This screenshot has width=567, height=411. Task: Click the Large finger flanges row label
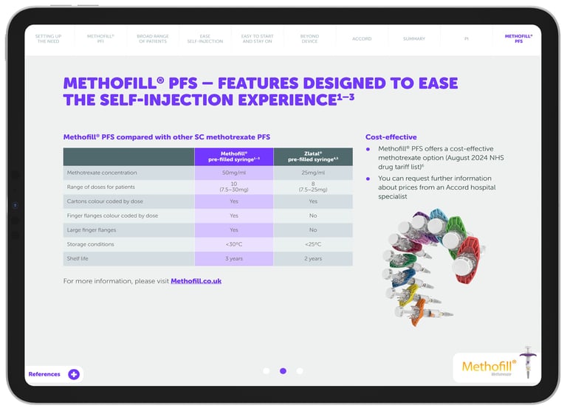[x=92, y=230]
